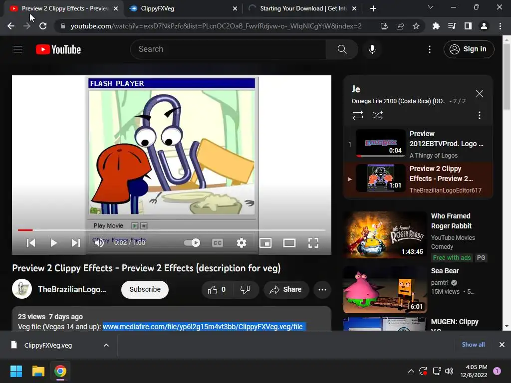The image size is (511, 383).
Task: Subscribe to TheBrazilianLogoEditor617 channel
Action: (x=145, y=289)
